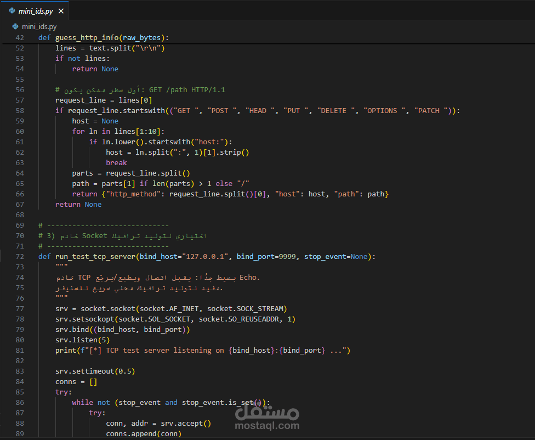
Task: Click the "http_method" dictionary key
Action: [x=133, y=194]
